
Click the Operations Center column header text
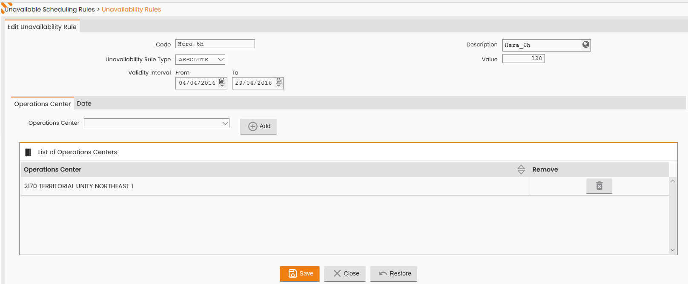click(52, 169)
